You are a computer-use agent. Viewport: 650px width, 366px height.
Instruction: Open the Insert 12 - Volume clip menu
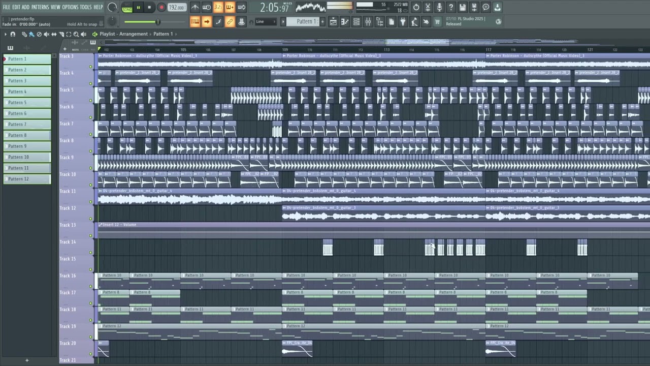(x=101, y=224)
